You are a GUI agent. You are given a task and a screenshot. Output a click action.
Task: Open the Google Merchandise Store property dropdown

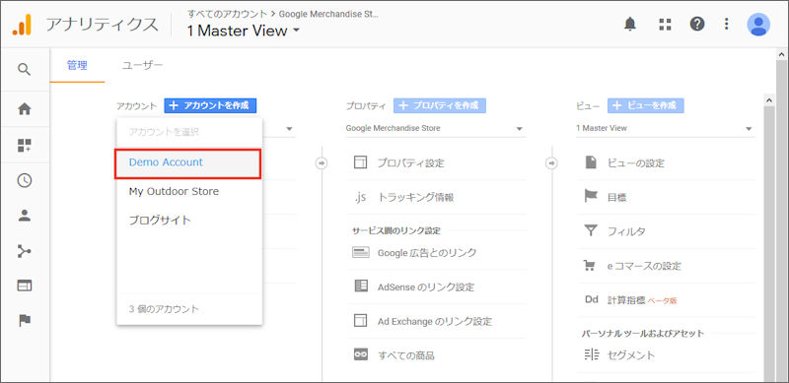pyautogui.click(x=435, y=129)
